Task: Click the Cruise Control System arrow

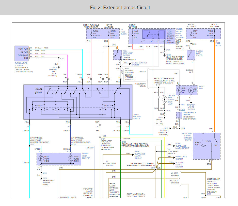Action: click(x=130, y=64)
